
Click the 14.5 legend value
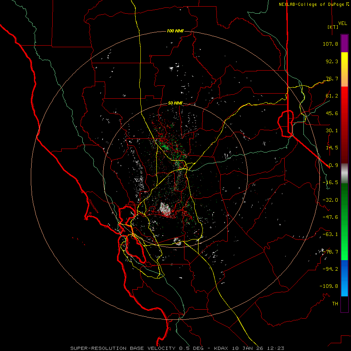pos(332,148)
